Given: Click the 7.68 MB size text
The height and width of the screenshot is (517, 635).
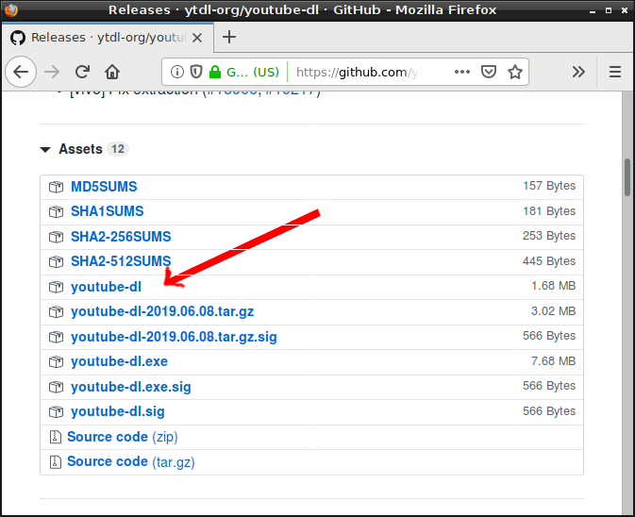Looking at the screenshot, I should pos(553,361).
